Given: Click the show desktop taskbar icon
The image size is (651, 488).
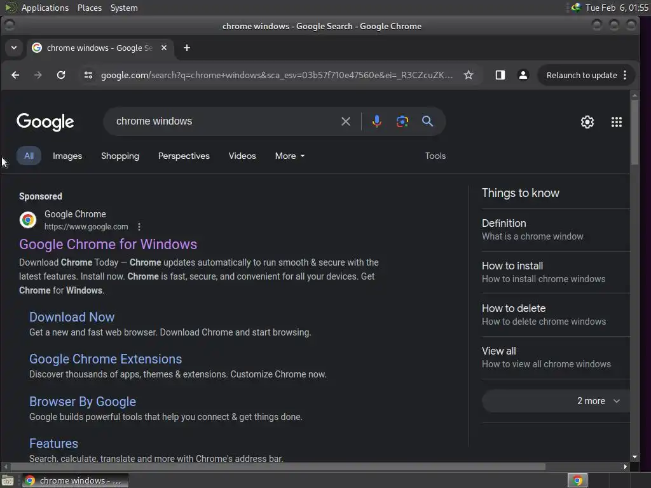Looking at the screenshot, I should (x=8, y=480).
